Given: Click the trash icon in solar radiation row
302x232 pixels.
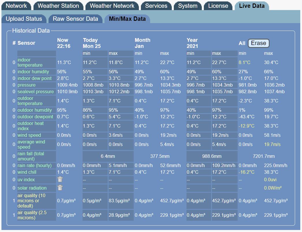Looking at the screenshot, I should [x=60, y=188].
